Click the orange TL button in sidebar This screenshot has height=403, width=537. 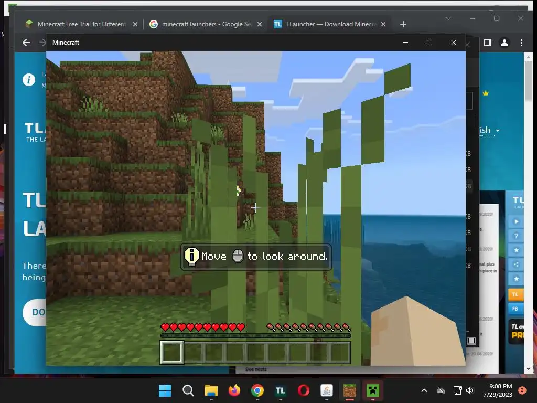pos(516,294)
